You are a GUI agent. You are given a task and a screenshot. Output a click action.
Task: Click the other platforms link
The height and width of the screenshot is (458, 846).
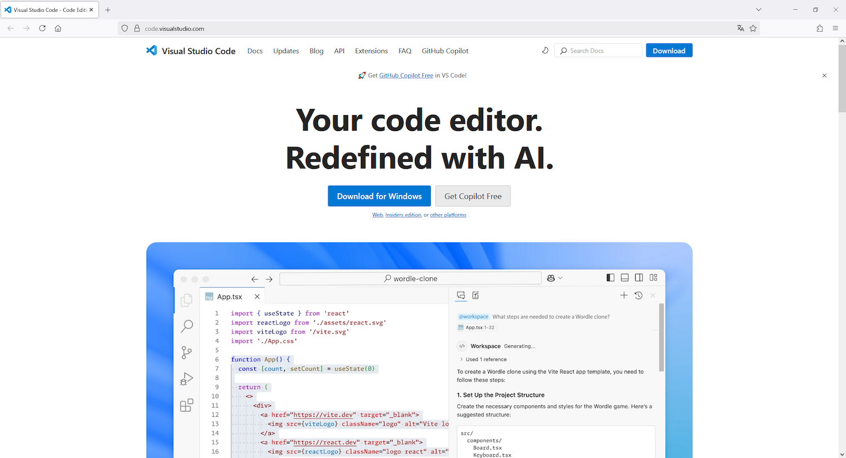[448, 215]
